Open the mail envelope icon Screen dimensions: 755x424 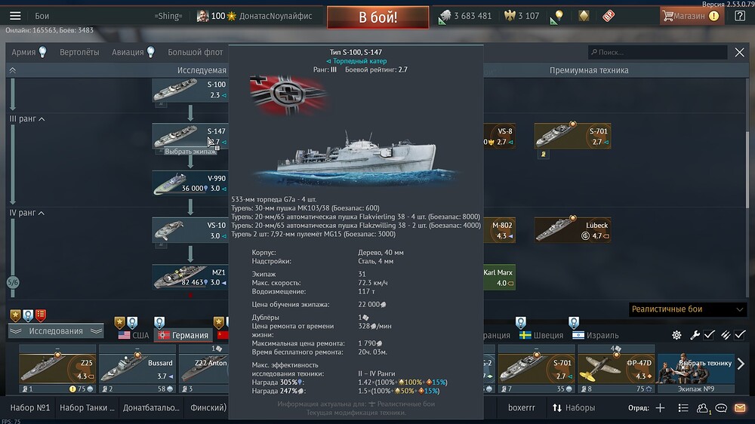[x=739, y=408]
